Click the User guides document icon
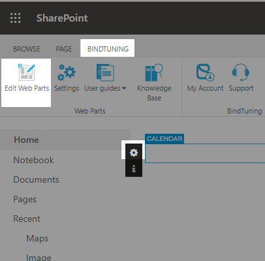265x261 pixels. (105, 72)
